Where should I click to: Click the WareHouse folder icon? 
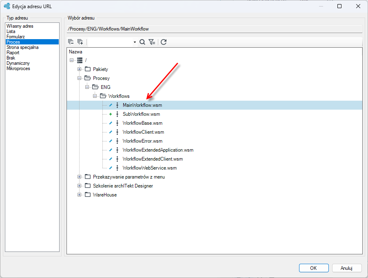(88, 195)
